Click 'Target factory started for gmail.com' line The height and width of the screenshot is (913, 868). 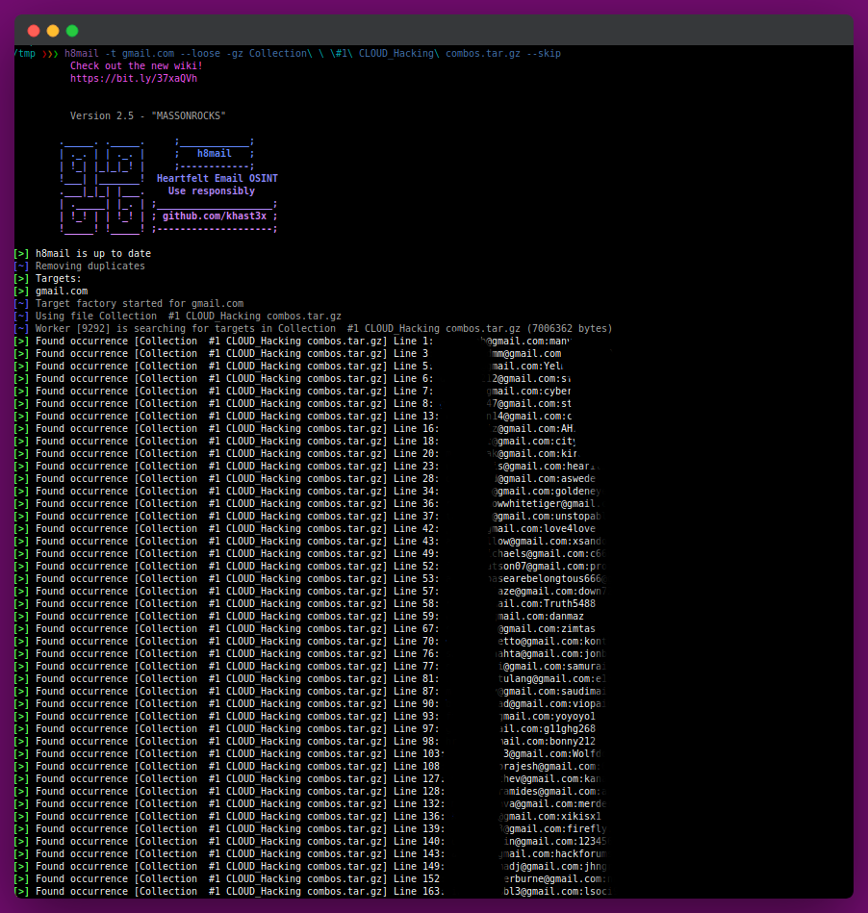coord(129,303)
